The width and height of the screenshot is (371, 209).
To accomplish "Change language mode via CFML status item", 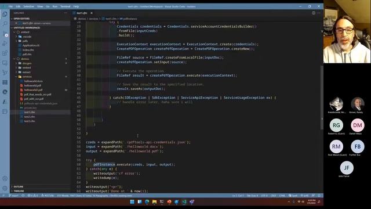I will point(282,196).
